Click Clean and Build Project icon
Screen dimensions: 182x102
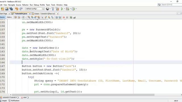(57, 9)
